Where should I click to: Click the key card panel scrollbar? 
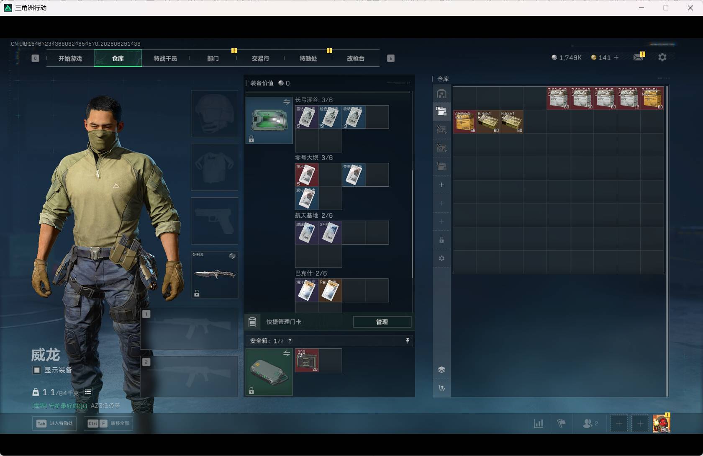coord(412,224)
